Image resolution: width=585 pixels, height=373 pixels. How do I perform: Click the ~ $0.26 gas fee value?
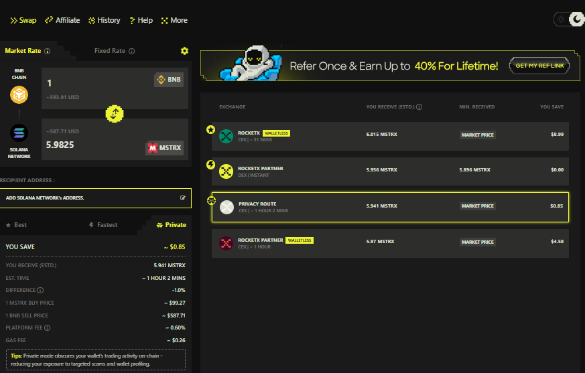[x=176, y=340]
